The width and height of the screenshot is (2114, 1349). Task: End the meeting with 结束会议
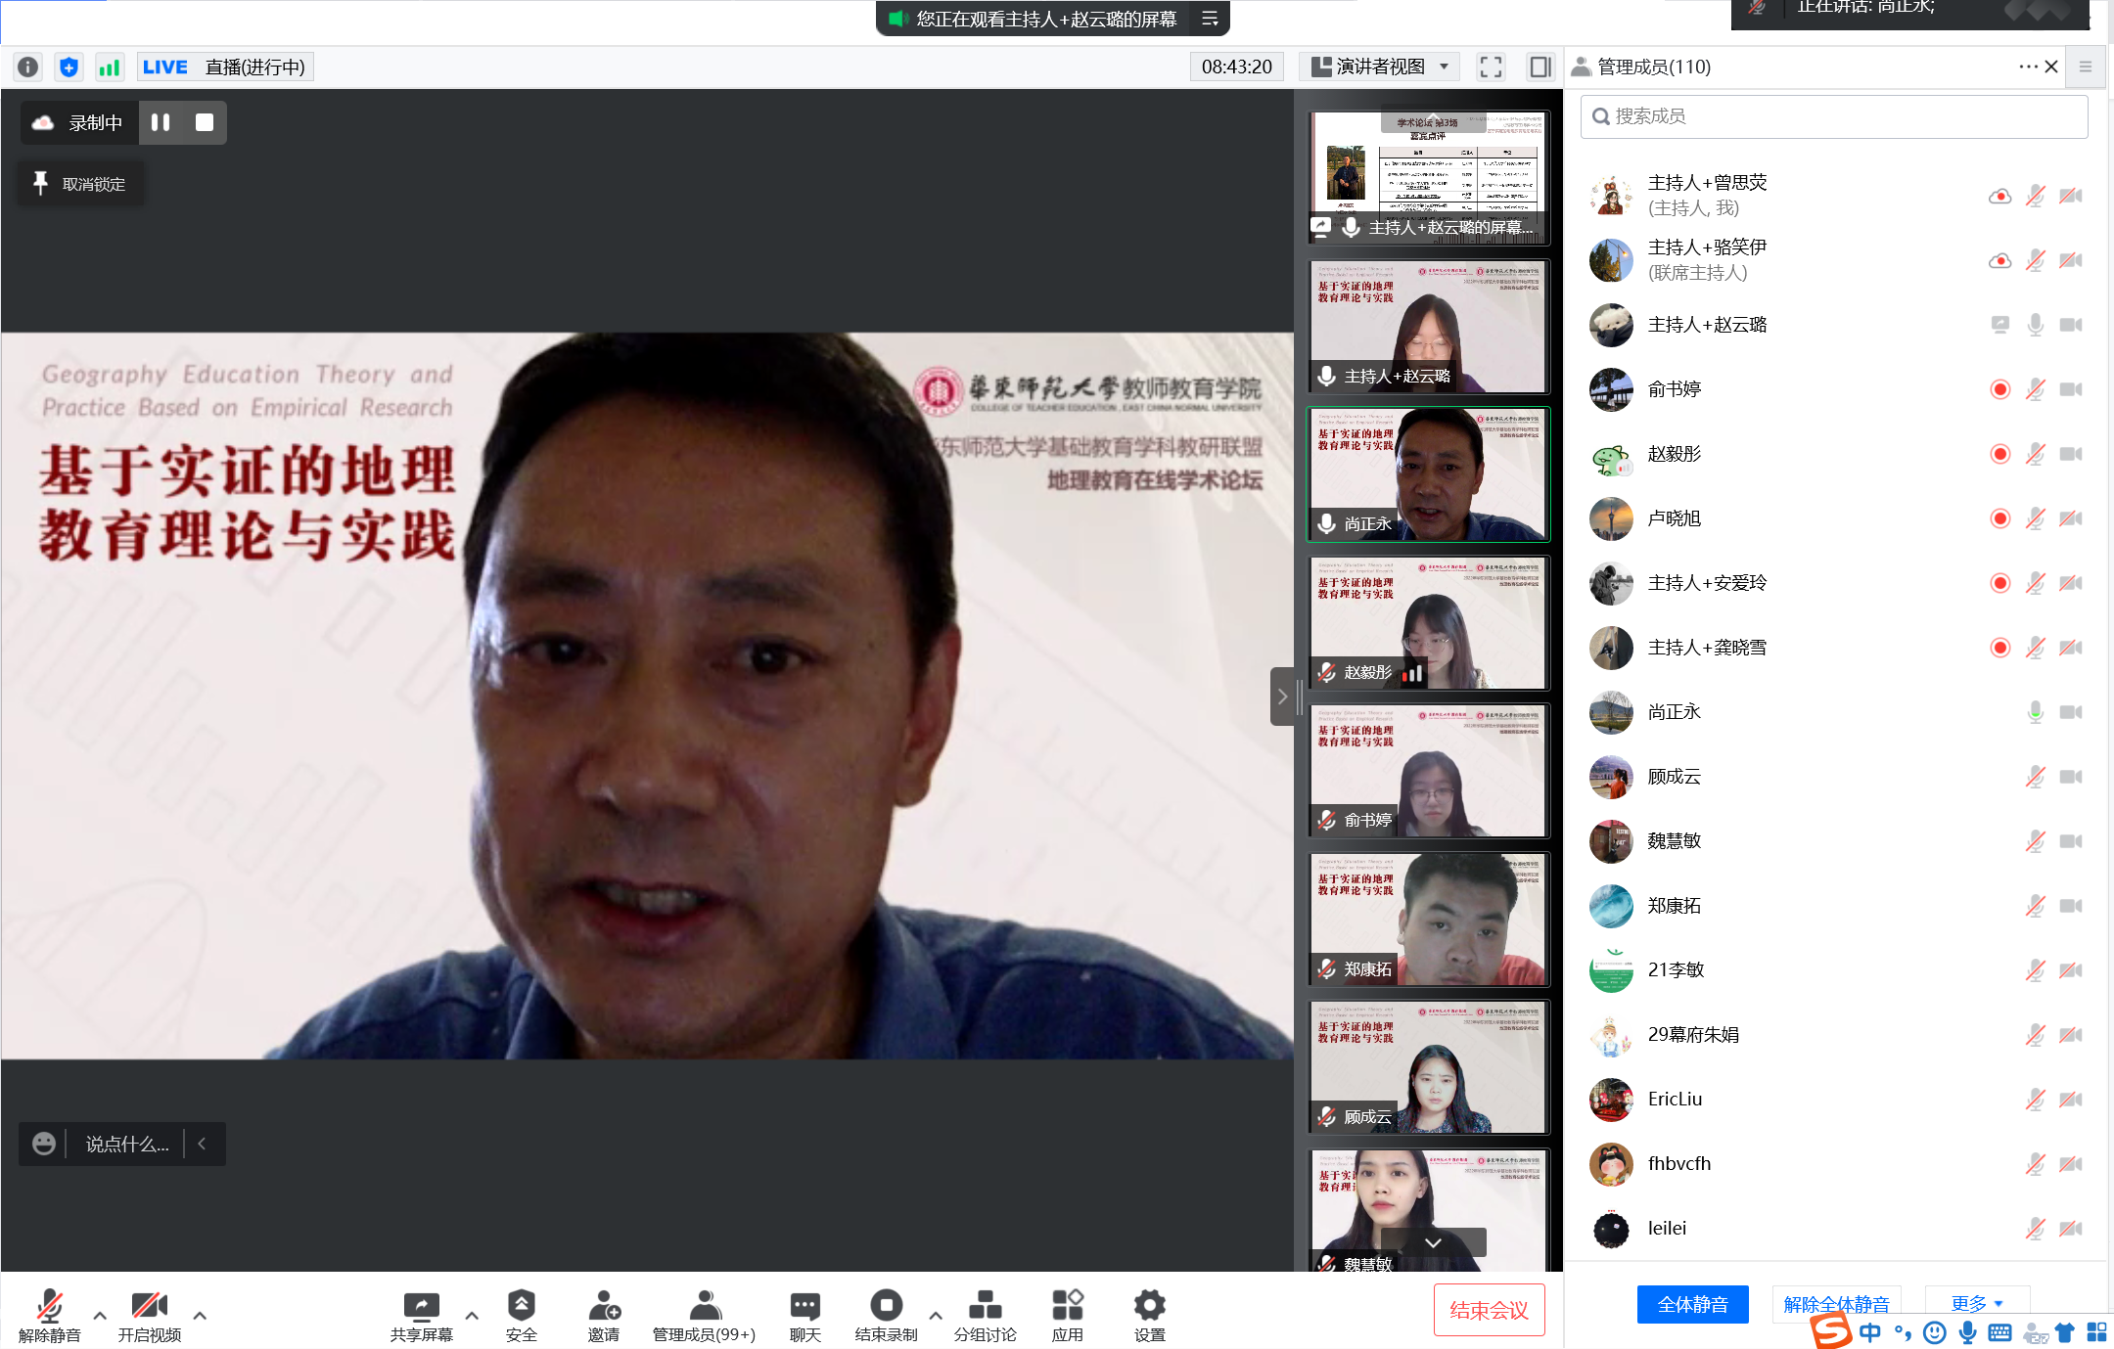pos(1489,1310)
